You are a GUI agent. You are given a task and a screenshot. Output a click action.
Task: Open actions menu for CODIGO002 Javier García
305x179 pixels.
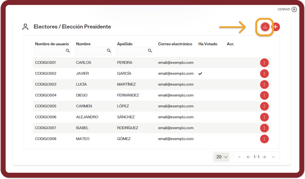(x=264, y=73)
